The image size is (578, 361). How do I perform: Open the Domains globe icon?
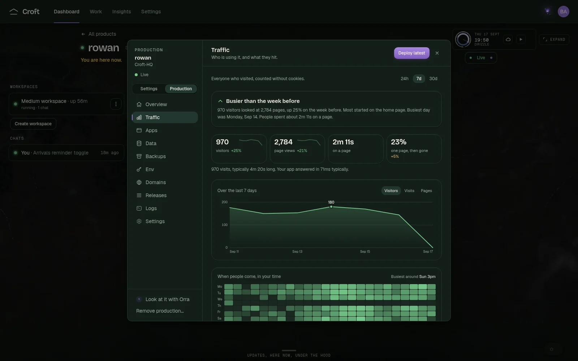tap(139, 182)
